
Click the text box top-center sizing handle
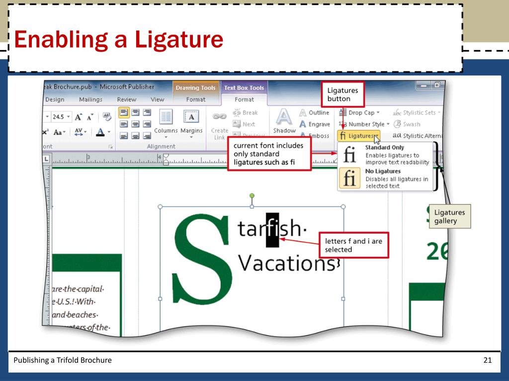click(x=252, y=207)
